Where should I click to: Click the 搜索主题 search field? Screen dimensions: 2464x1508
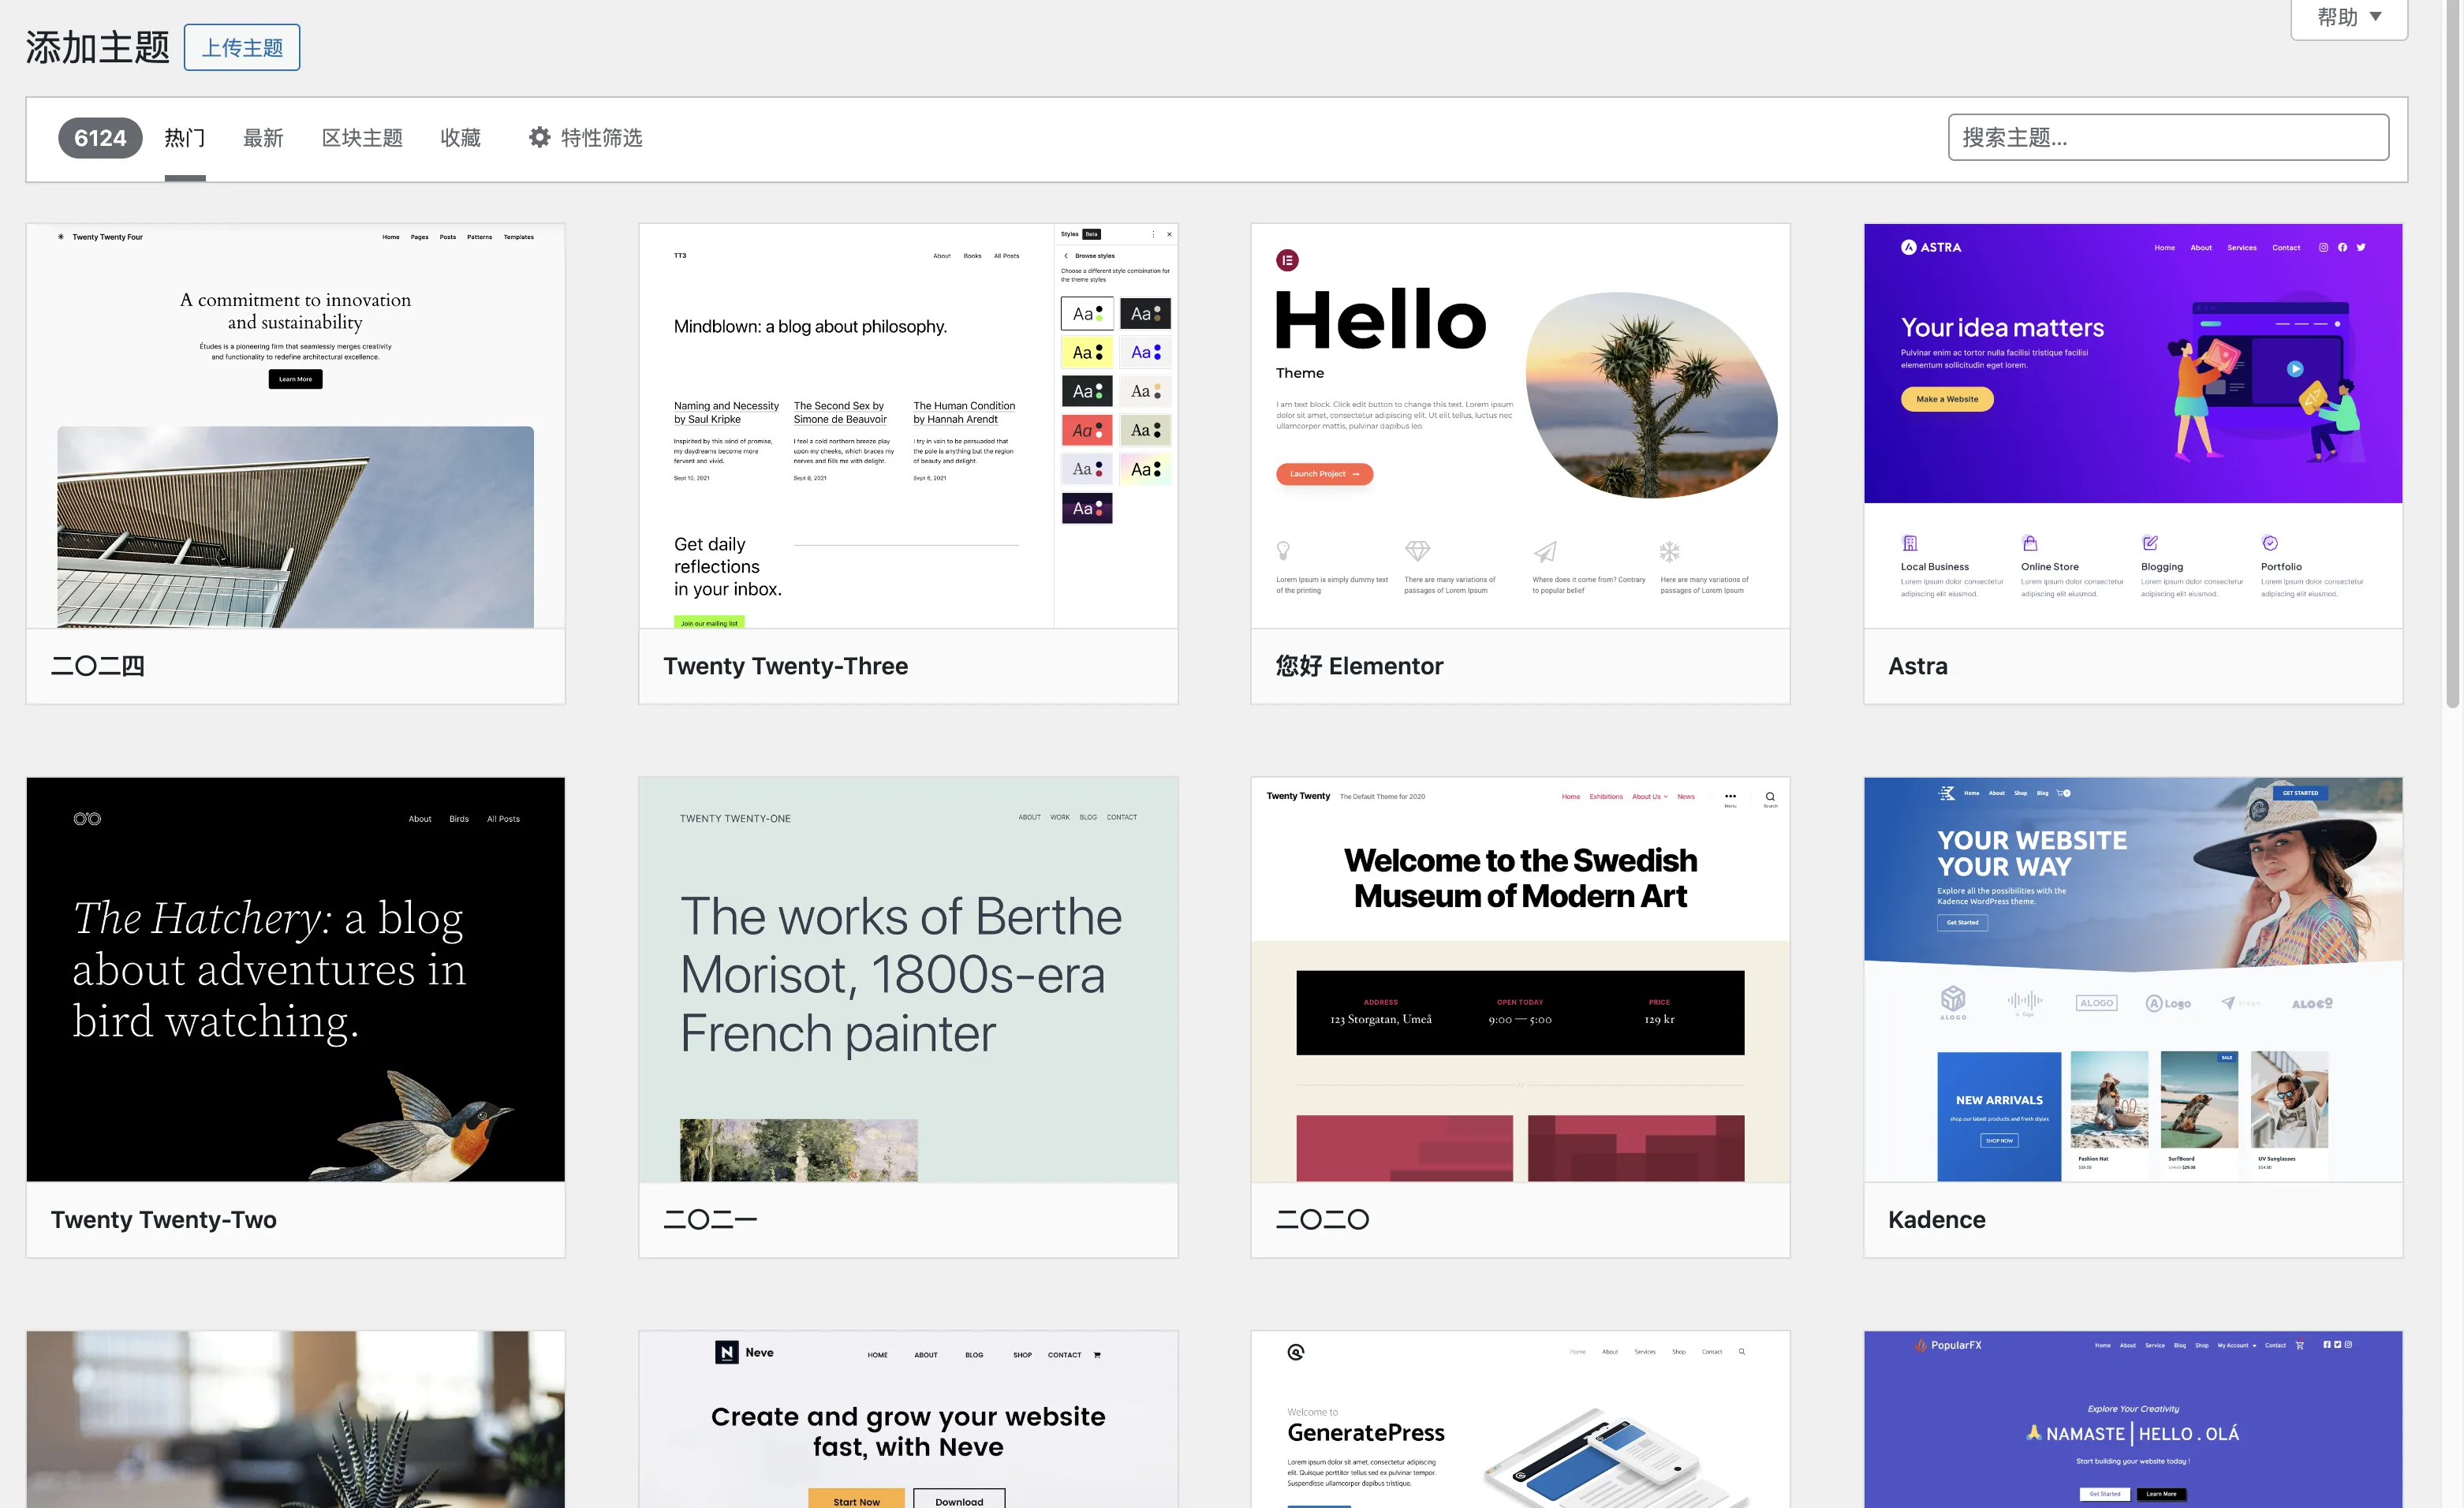pos(2168,138)
